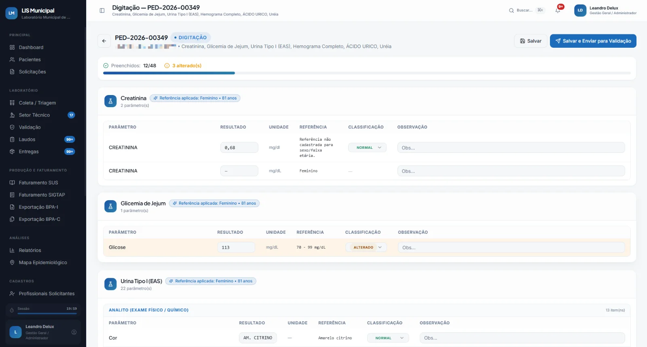Click the Validação shield icon in the sidebar

[12, 127]
